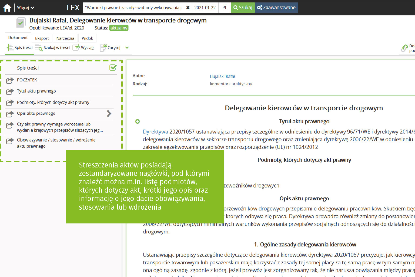Toggle the Spis treści green checkbox
Screen dimensions: 415x277
113,68
